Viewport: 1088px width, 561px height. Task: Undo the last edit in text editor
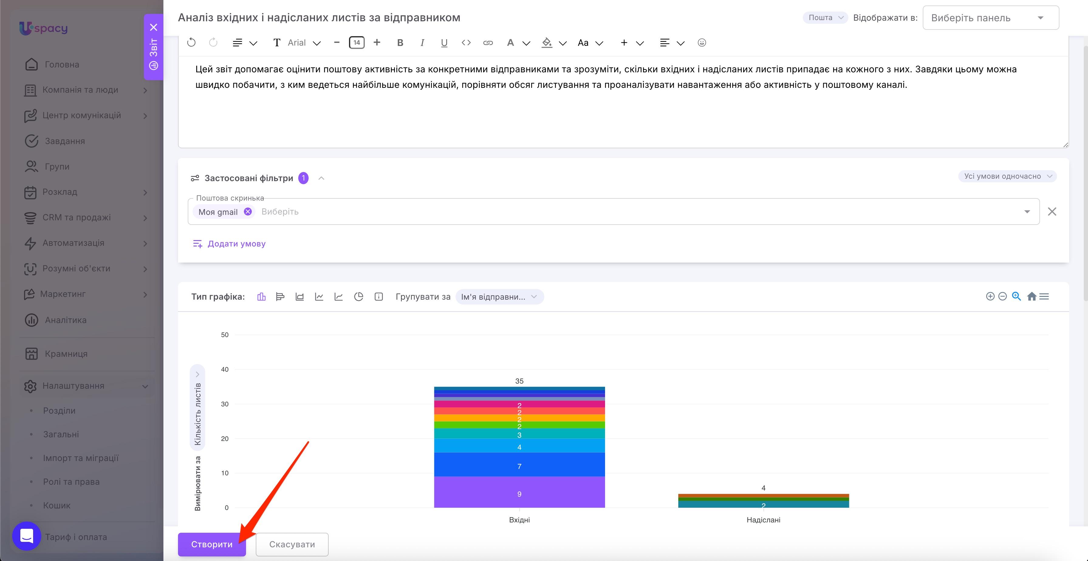191,42
